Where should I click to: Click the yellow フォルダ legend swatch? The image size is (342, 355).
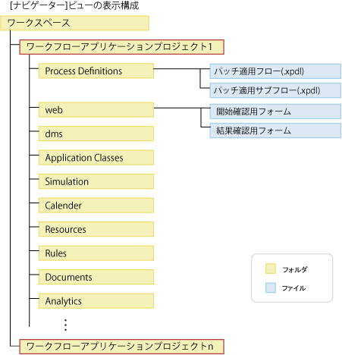(x=271, y=269)
